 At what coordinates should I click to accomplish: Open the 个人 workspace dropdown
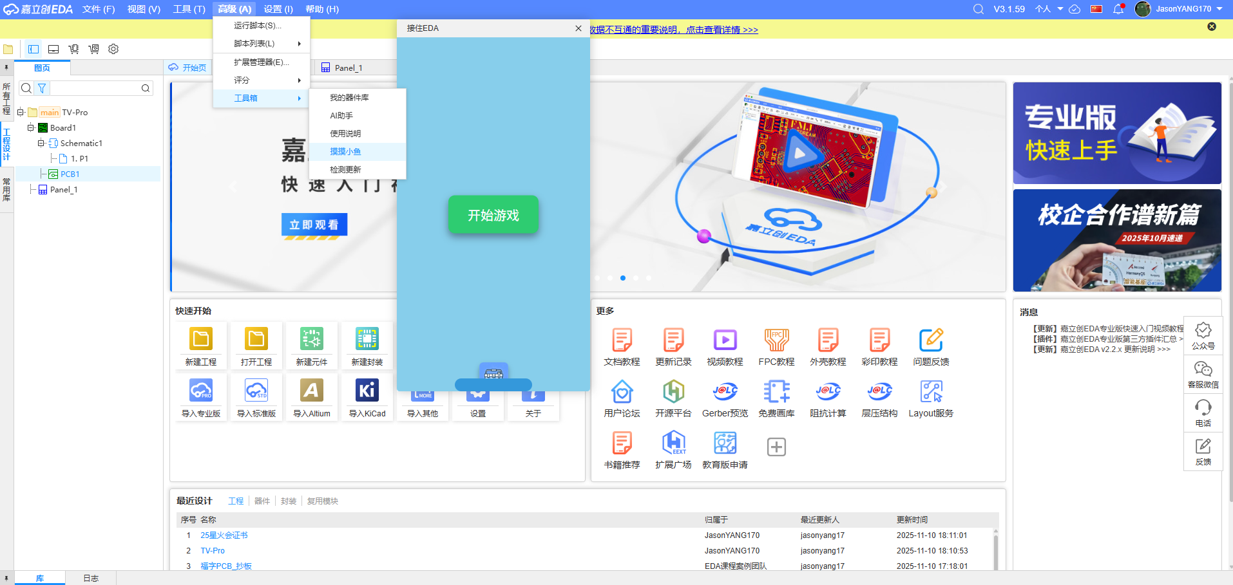(1049, 9)
